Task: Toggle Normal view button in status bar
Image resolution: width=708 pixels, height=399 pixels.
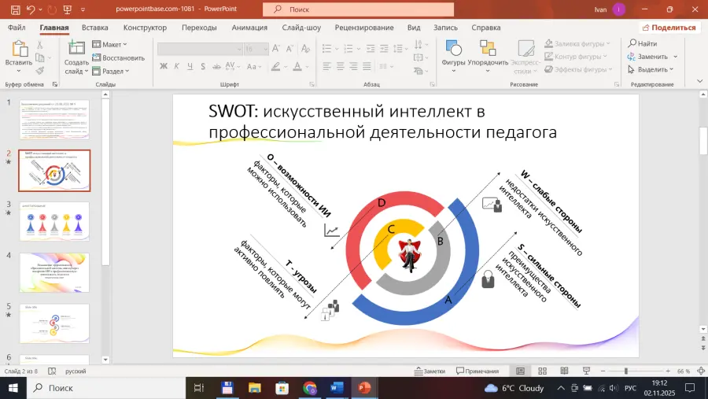Action: point(520,371)
